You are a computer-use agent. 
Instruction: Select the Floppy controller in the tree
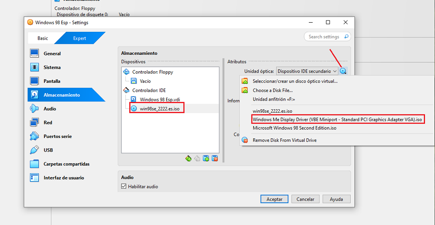[x=153, y=72]
